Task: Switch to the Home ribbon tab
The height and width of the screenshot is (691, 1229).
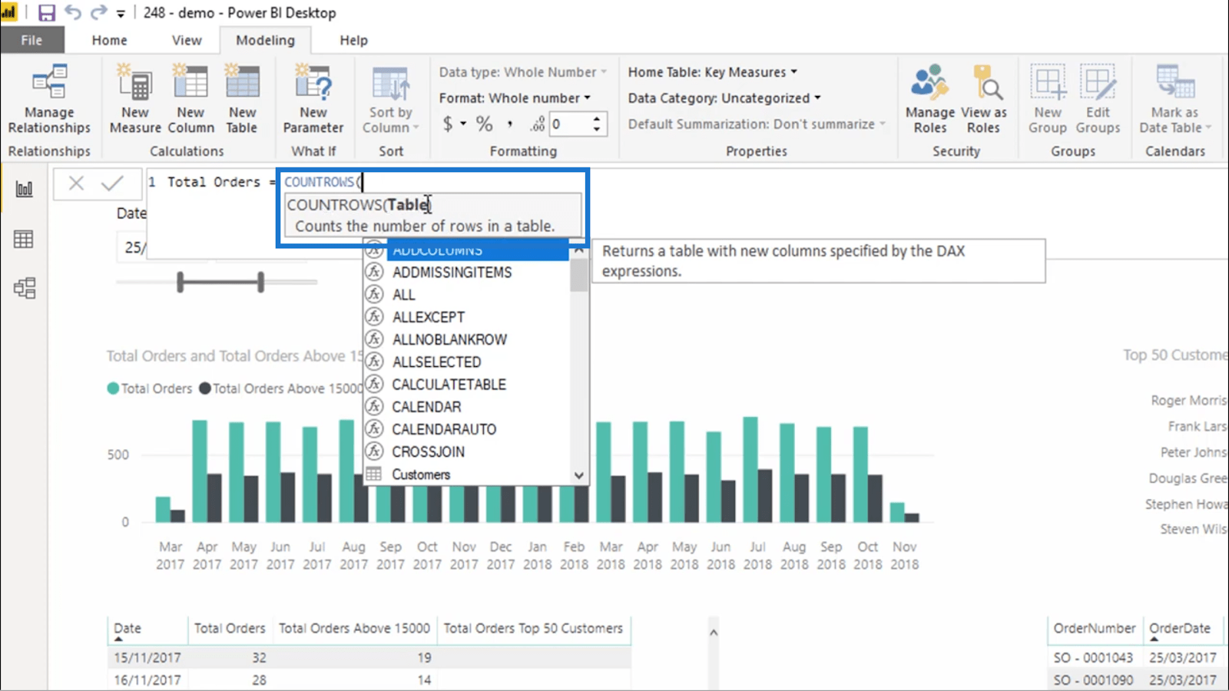Action: pyautogui.click(x=109, y=40)
